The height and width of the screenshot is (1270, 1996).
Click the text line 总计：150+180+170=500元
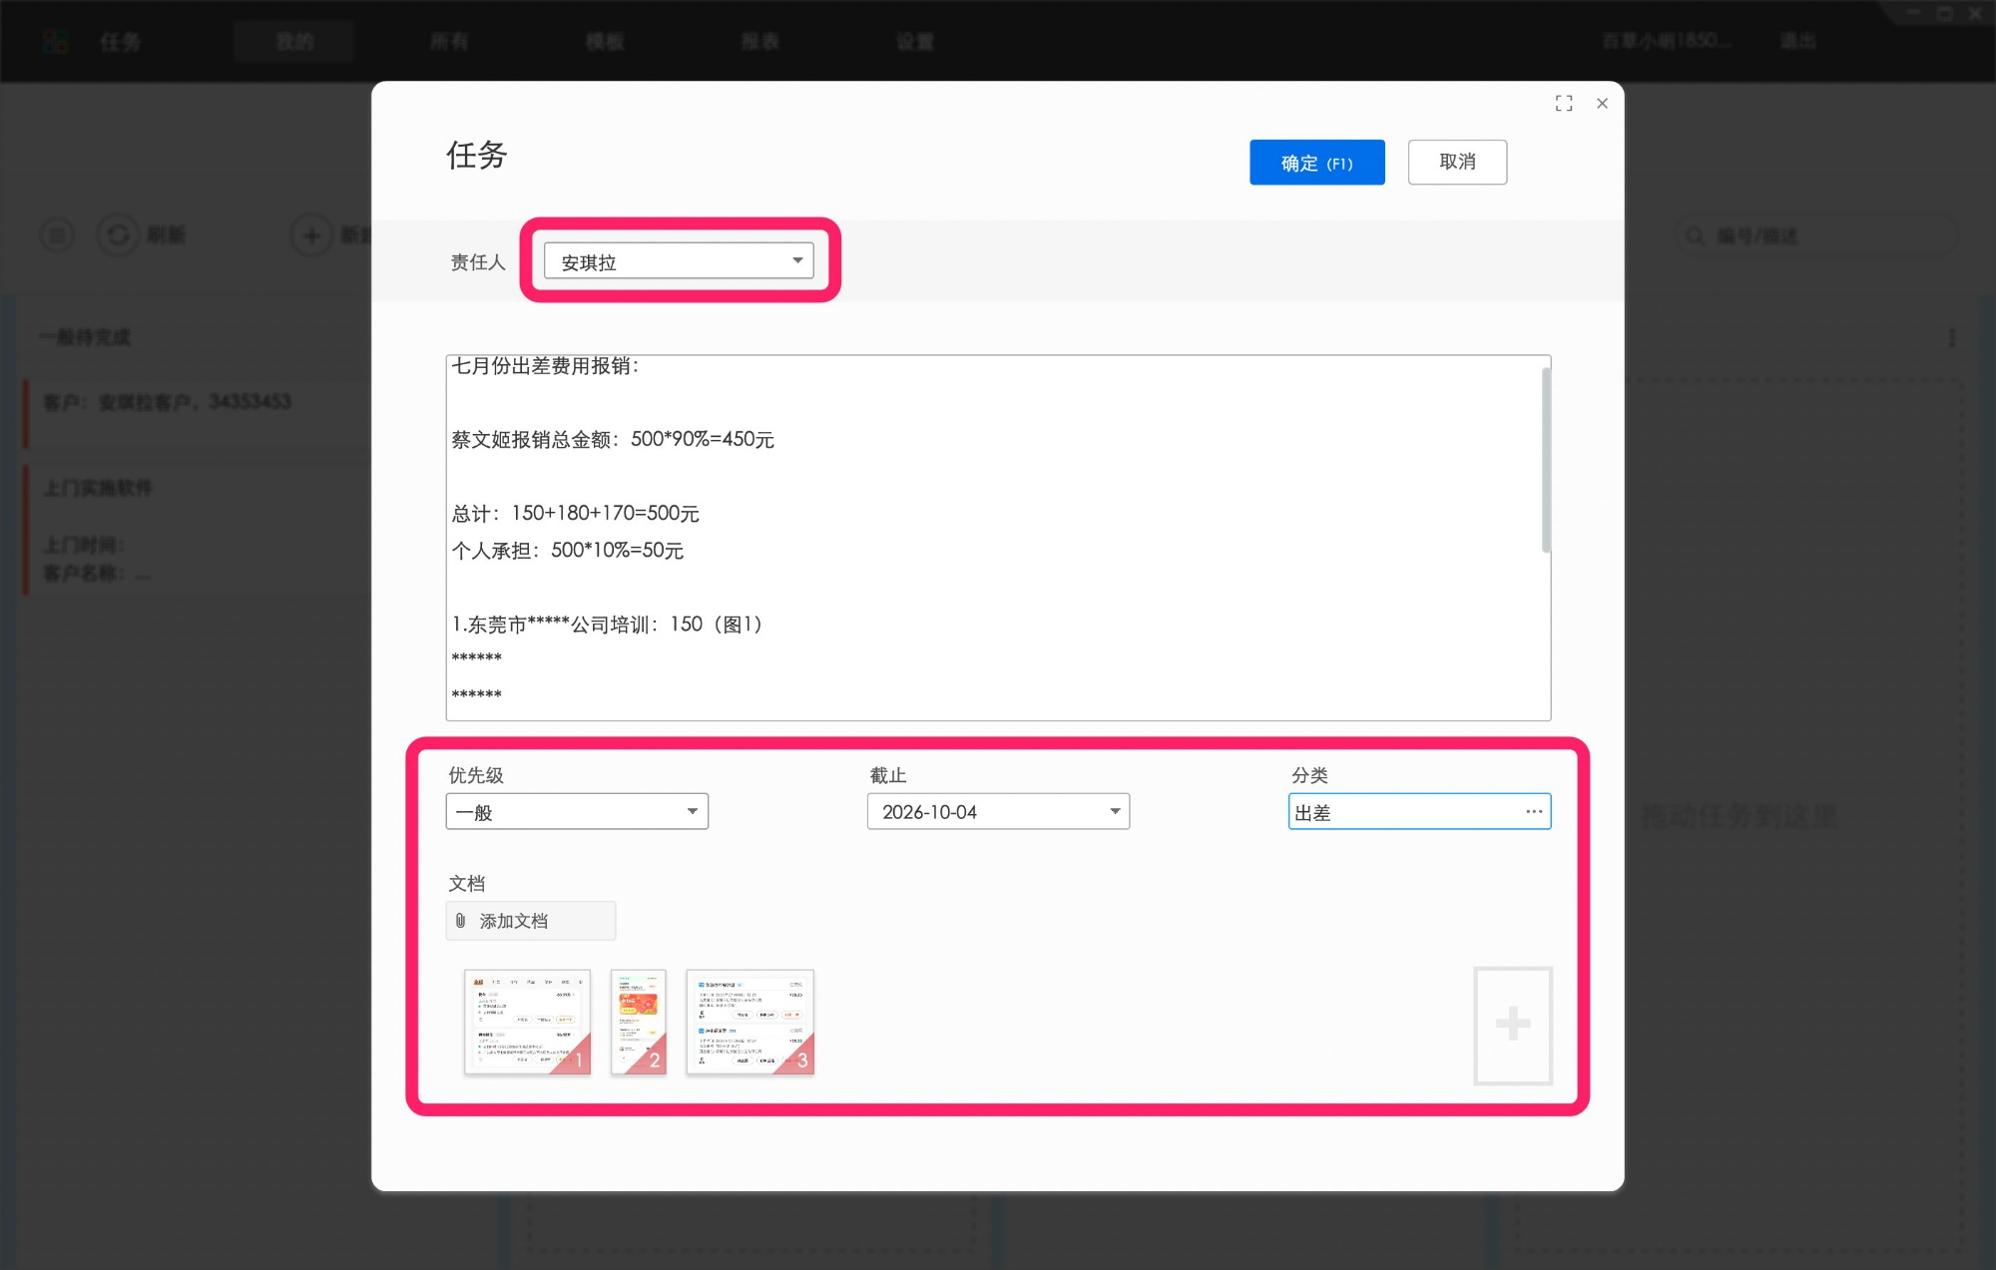click(576, 513)
